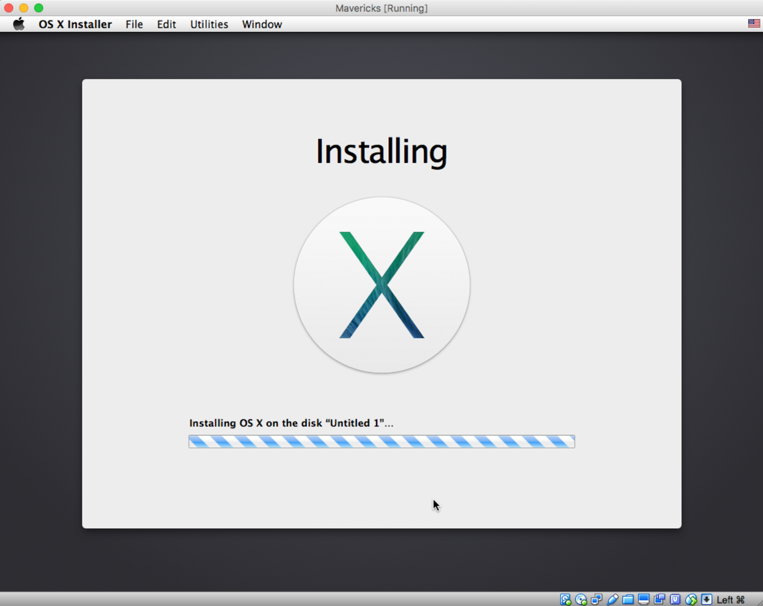This screenshot has height=606, width=763.
Task: Open the USB devices status icon
Action: (613, 600)
